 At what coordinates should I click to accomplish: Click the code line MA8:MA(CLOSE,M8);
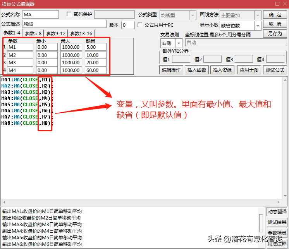(27, 123)
